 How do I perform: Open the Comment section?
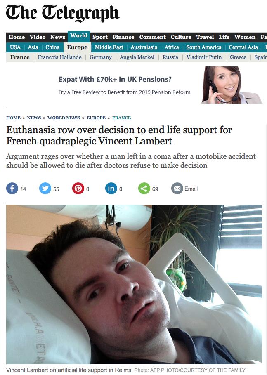coord(153,37)
